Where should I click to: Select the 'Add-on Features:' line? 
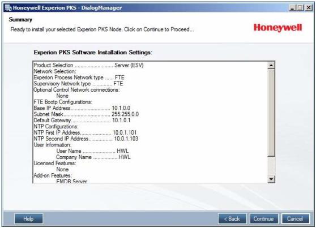coord(53,175)
